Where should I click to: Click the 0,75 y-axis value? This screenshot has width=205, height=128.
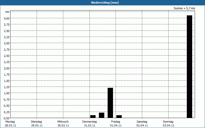coord(7,100)
